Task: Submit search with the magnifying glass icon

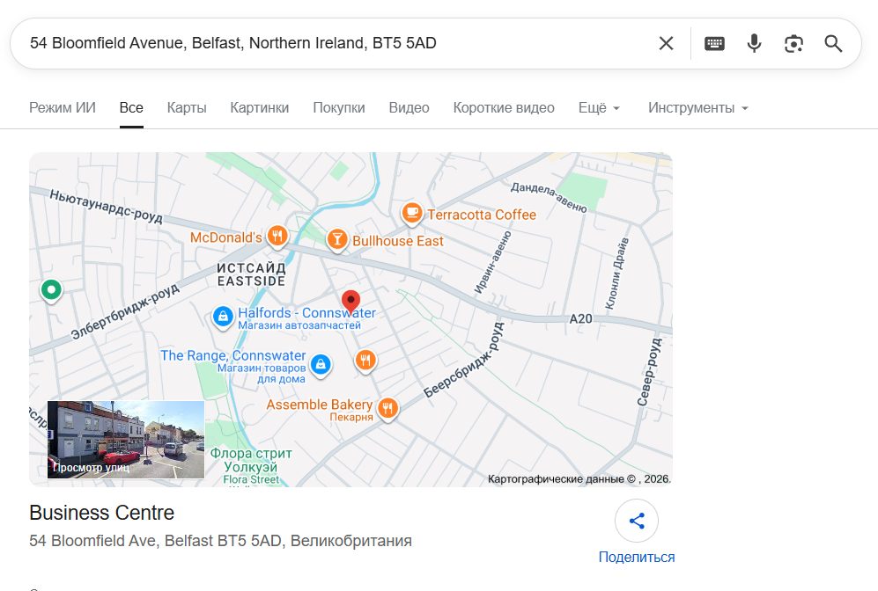Action: click(833, 43)
